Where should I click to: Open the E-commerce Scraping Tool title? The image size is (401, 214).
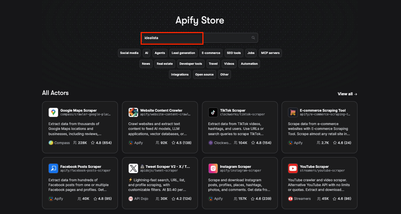323,110
